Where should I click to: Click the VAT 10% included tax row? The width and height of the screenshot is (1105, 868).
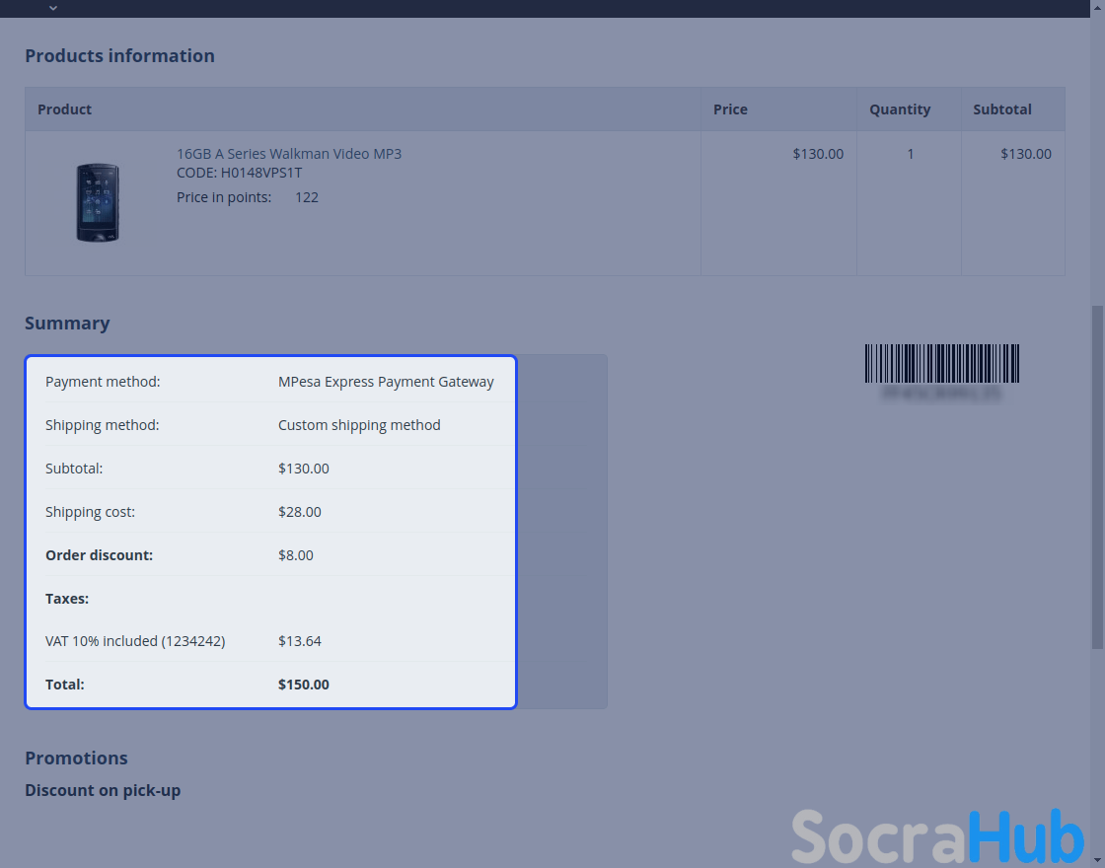[x=135, y=641]
